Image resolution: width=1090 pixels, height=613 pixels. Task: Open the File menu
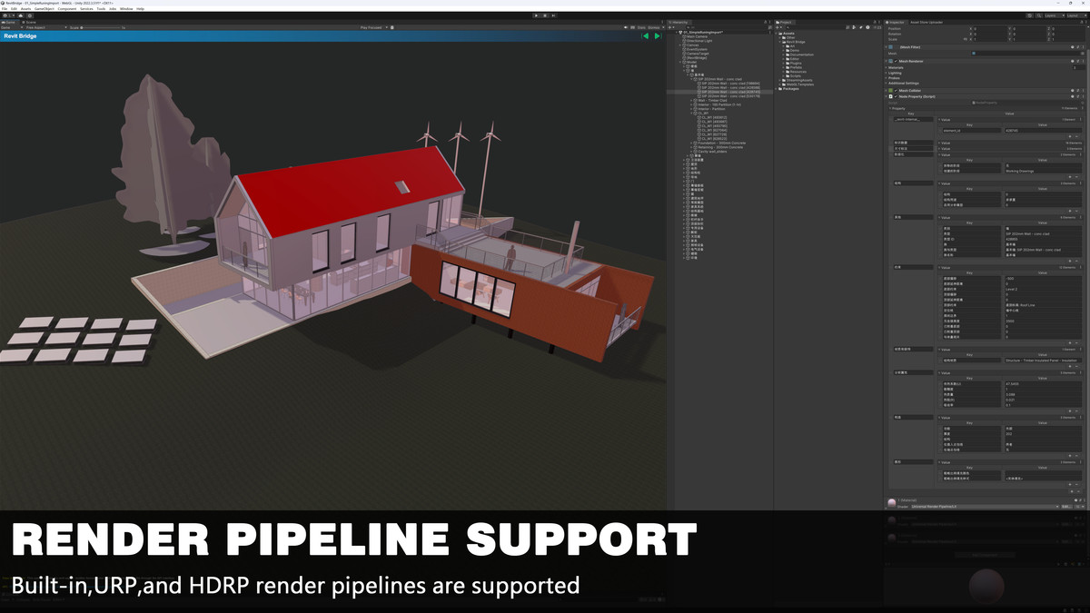(x=5, y=8)
